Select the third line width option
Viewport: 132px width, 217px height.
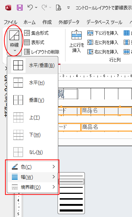click(x=71, y=187)
